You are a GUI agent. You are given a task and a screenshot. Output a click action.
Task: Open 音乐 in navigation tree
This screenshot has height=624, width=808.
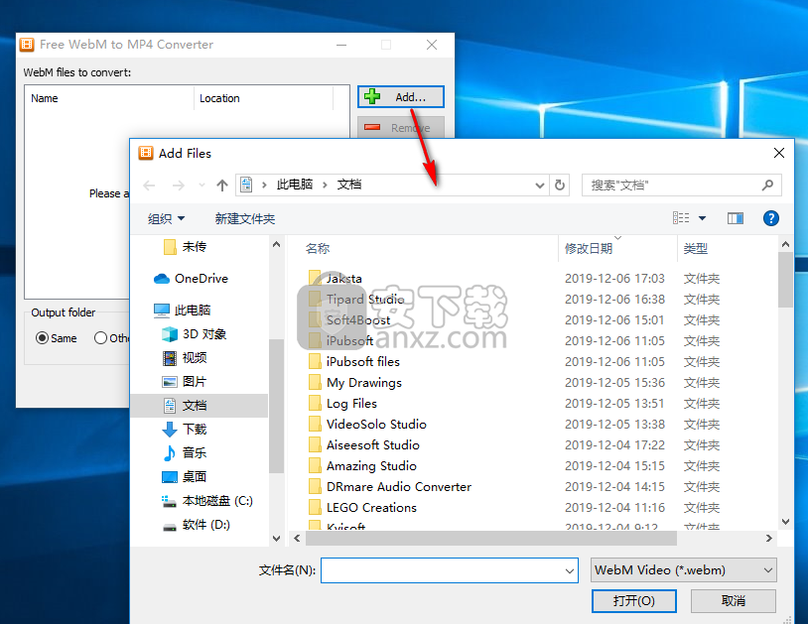click(185, 452)
